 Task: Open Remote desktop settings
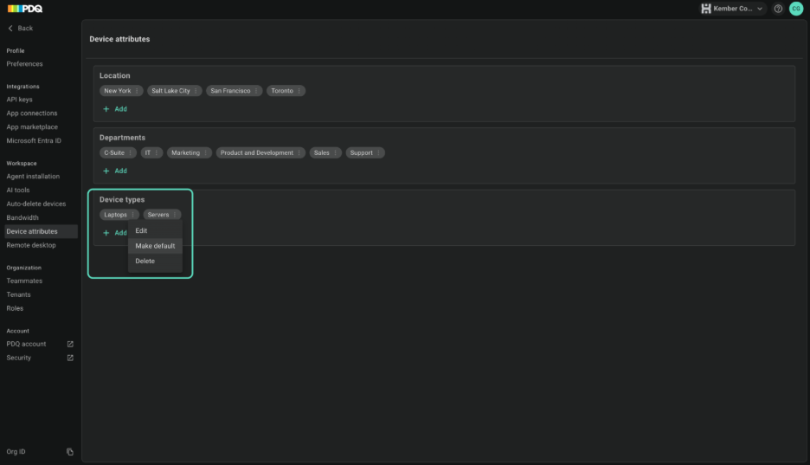coord(31,245)
